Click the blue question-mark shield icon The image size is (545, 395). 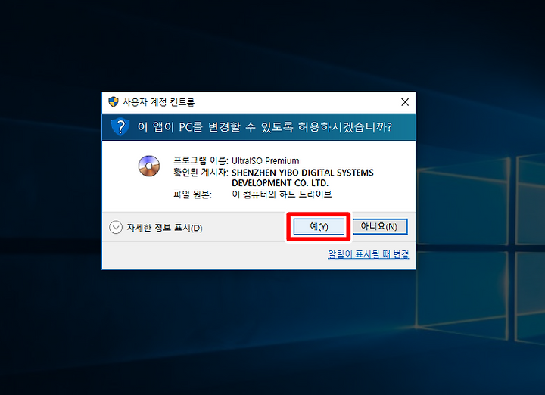tap(120, 127)
